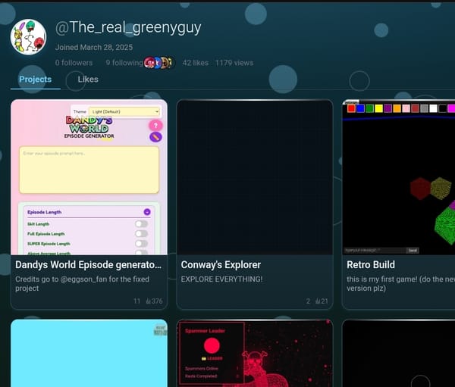
Task: Open the cyan project thumbnail
Action: pos(89,353)
